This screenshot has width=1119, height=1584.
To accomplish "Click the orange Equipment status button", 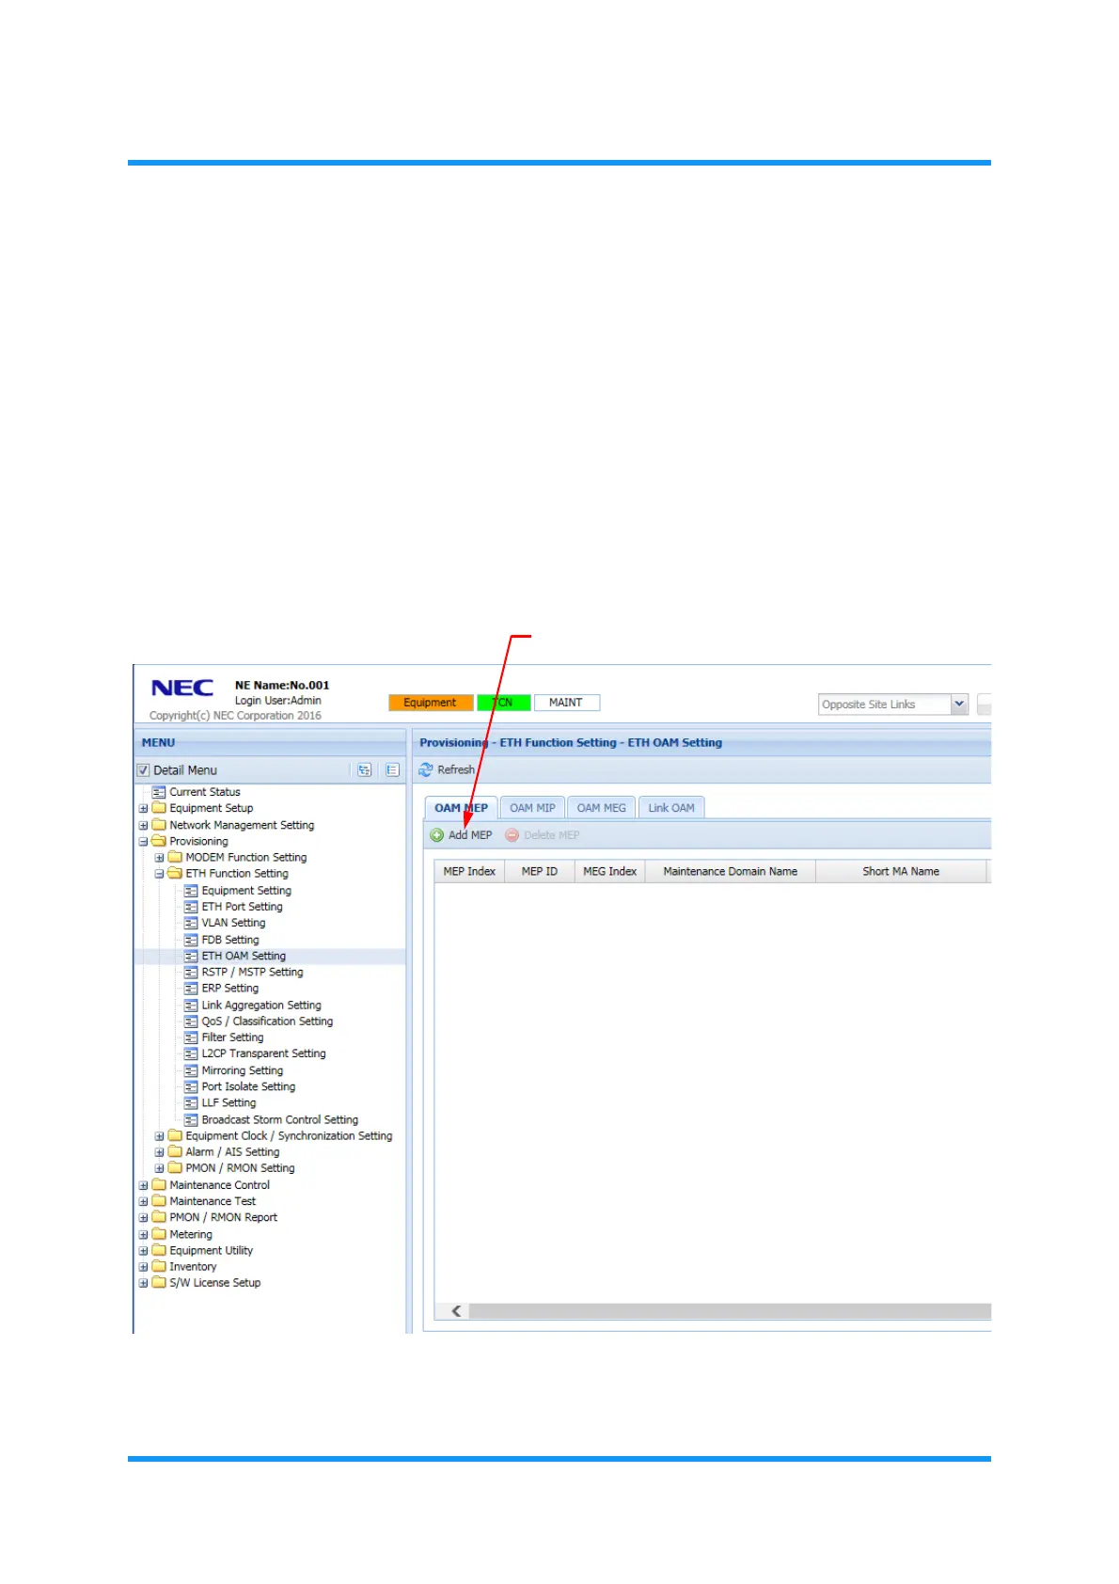I will (430, 703).
